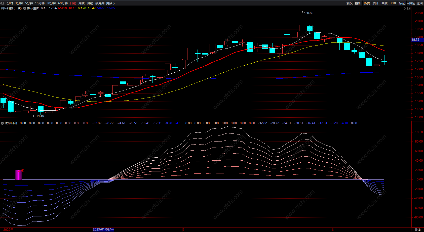Open the 底部启动 indicator dropdown arrow
The width and height of the screenshot is (424, 232).
[x=2, y=123]
